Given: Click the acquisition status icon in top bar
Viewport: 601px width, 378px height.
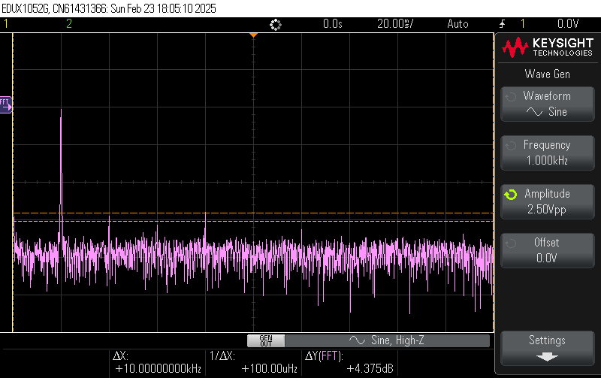Looking at the screenshot, I should click(x=275, y=24).
